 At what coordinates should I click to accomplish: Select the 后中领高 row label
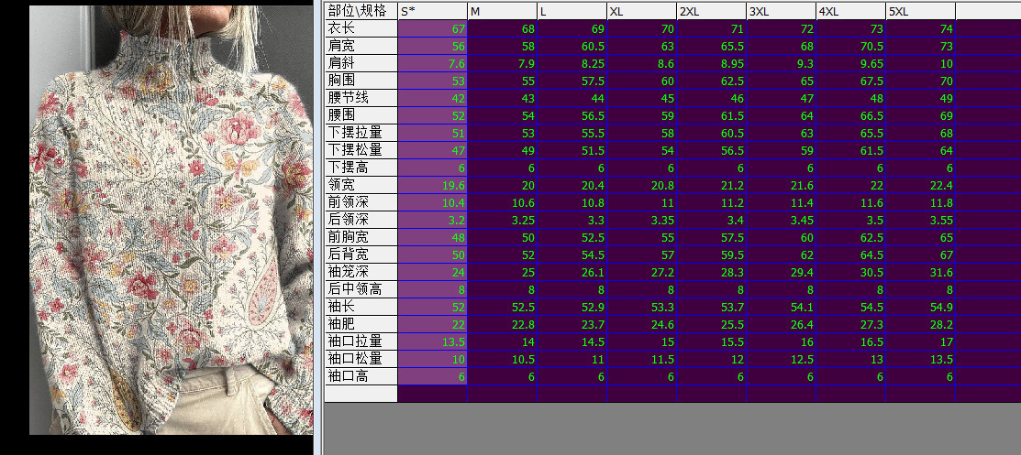pos(361,289)
